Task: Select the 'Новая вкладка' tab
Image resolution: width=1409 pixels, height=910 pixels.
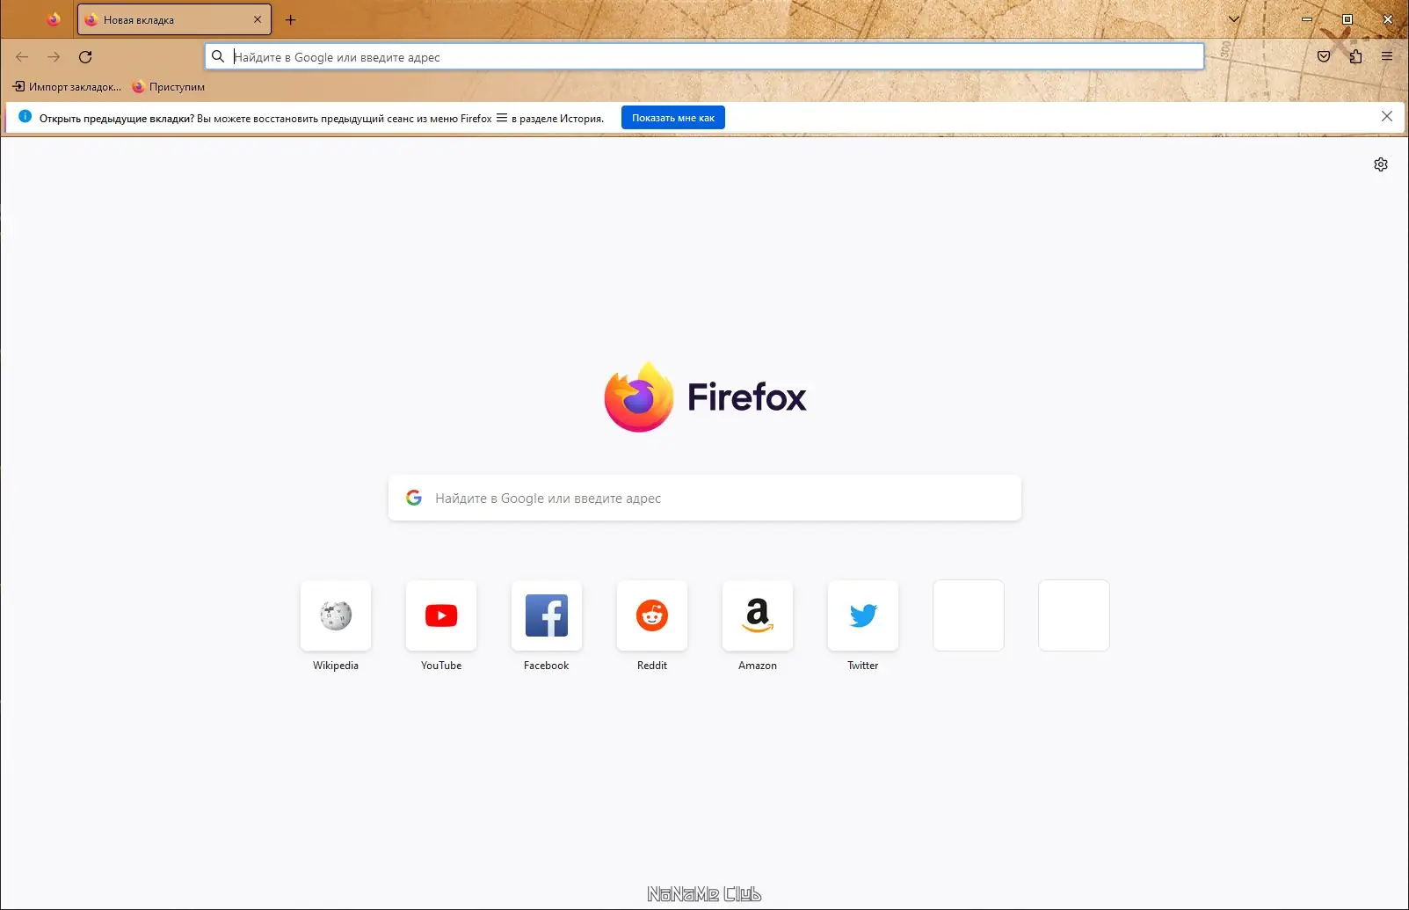Action: click(174, 19)
